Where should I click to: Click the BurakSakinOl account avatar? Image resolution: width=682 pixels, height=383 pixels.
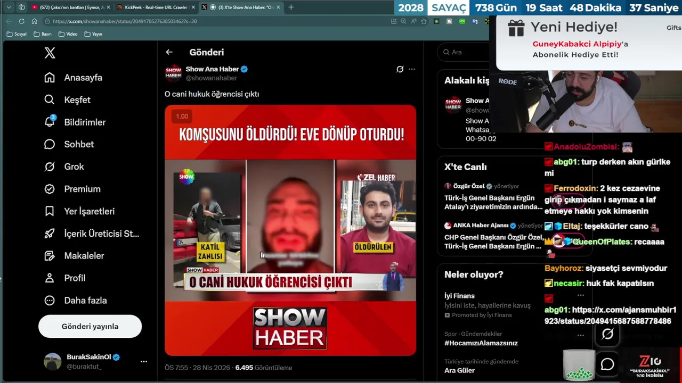(52, 362)
